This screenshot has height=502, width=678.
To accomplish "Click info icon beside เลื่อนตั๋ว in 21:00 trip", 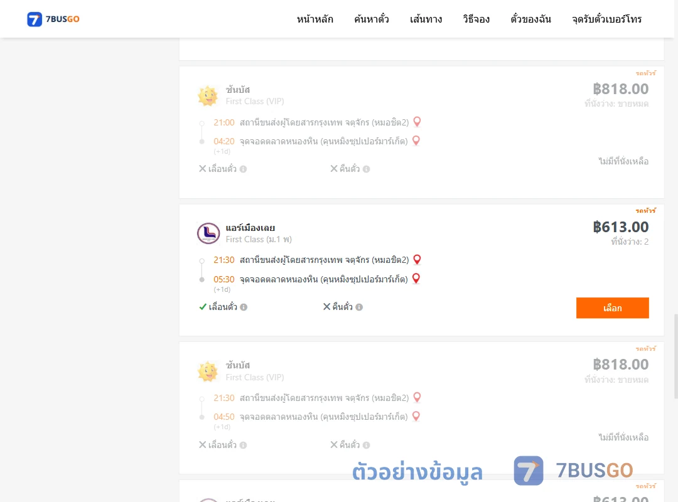I will point(244,169).
